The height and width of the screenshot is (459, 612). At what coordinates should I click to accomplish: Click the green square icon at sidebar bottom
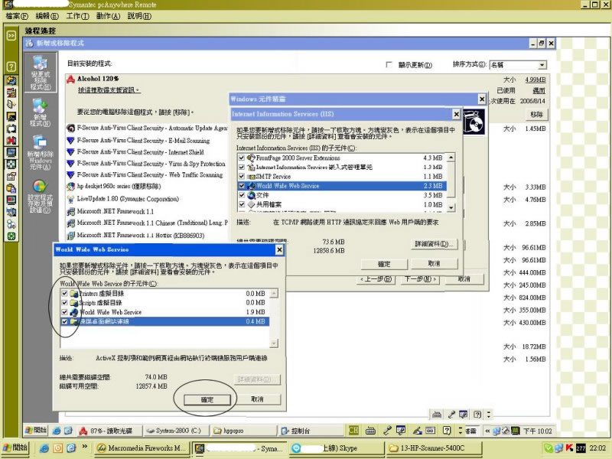pyautogui.click(x=11, y=236)
